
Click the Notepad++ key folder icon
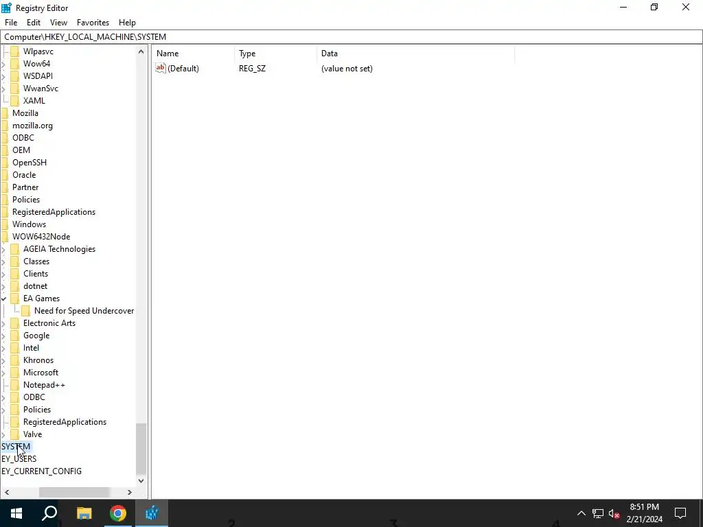tap(15, 385)
